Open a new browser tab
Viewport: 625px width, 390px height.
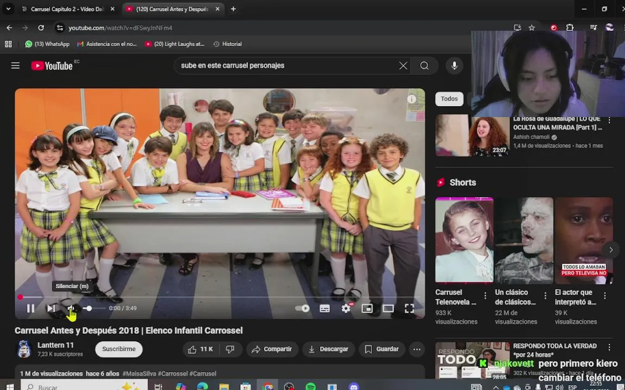233,9
